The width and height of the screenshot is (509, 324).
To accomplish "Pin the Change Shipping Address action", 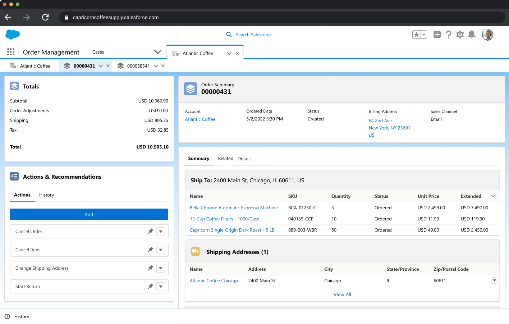I will pos(151,268).
